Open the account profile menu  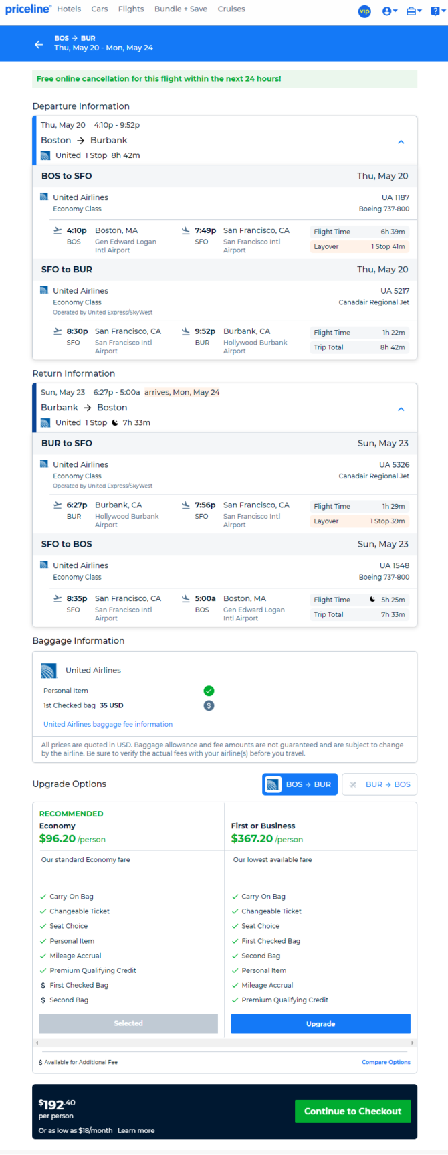[389, 11]
